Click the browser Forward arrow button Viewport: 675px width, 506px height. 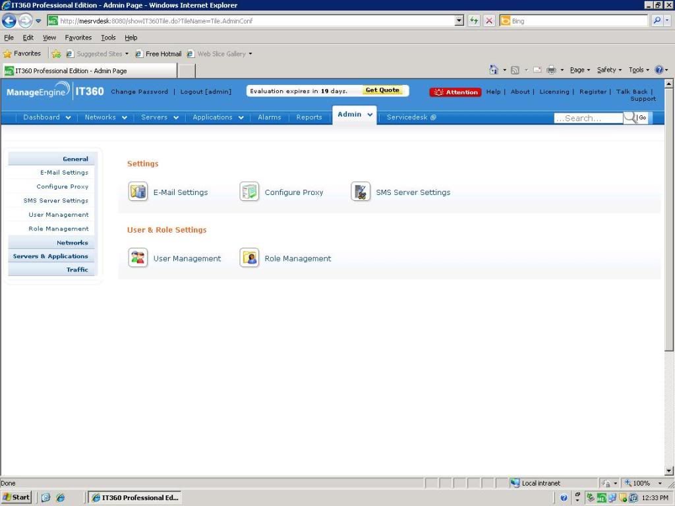tap(26, 20)
